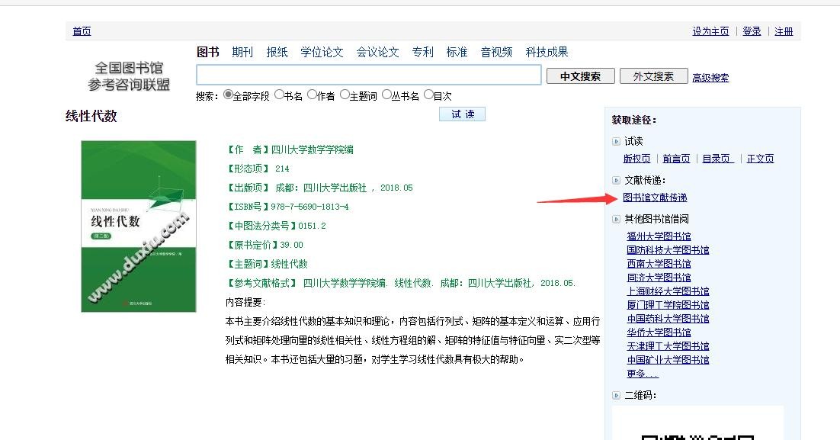This screenshot has height=440, width=840.
Task: Switch to the 专利 tab
Action: [422, 52]
